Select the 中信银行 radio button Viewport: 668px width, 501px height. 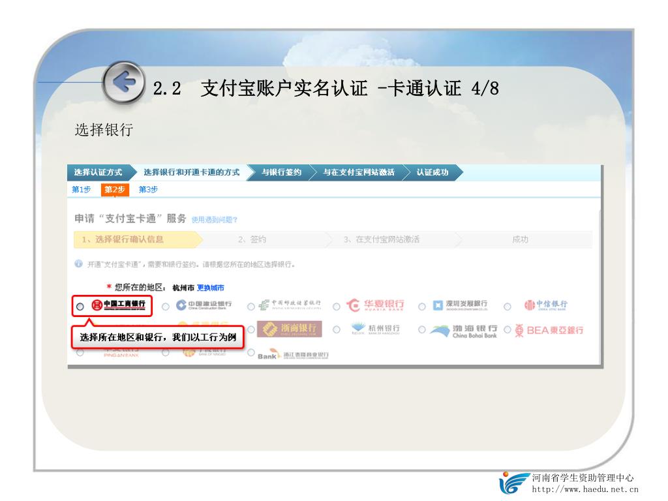click(x=508, y=307)
